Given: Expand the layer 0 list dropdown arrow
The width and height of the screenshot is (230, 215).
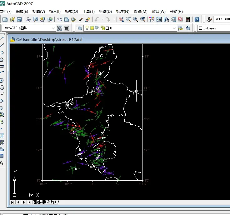Looking at the screenshot, I should pos(174,28).
